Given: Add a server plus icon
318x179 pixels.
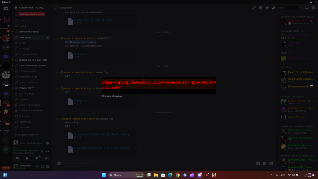Looking at the screenshot, I should tap(6, 140).
